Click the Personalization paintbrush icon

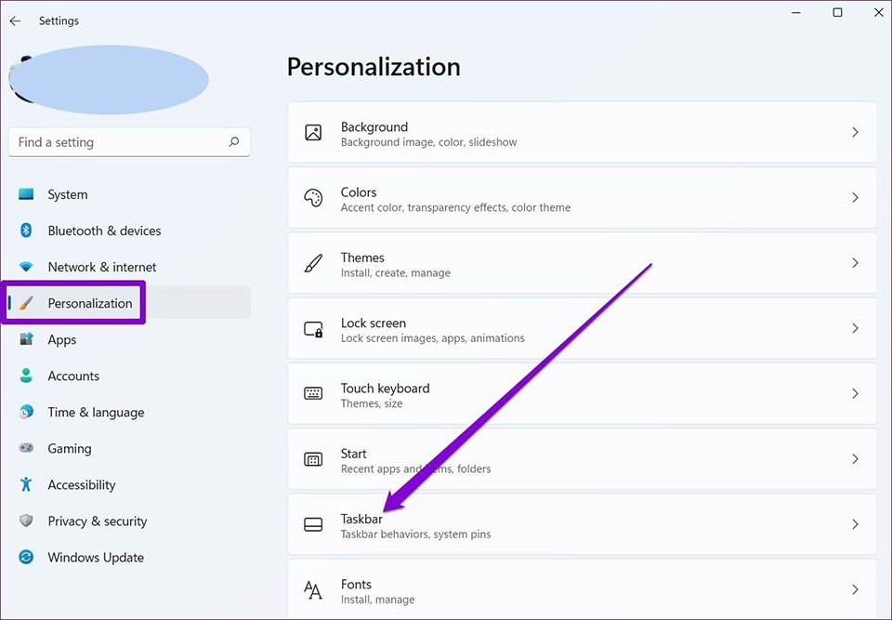point(26,303)
